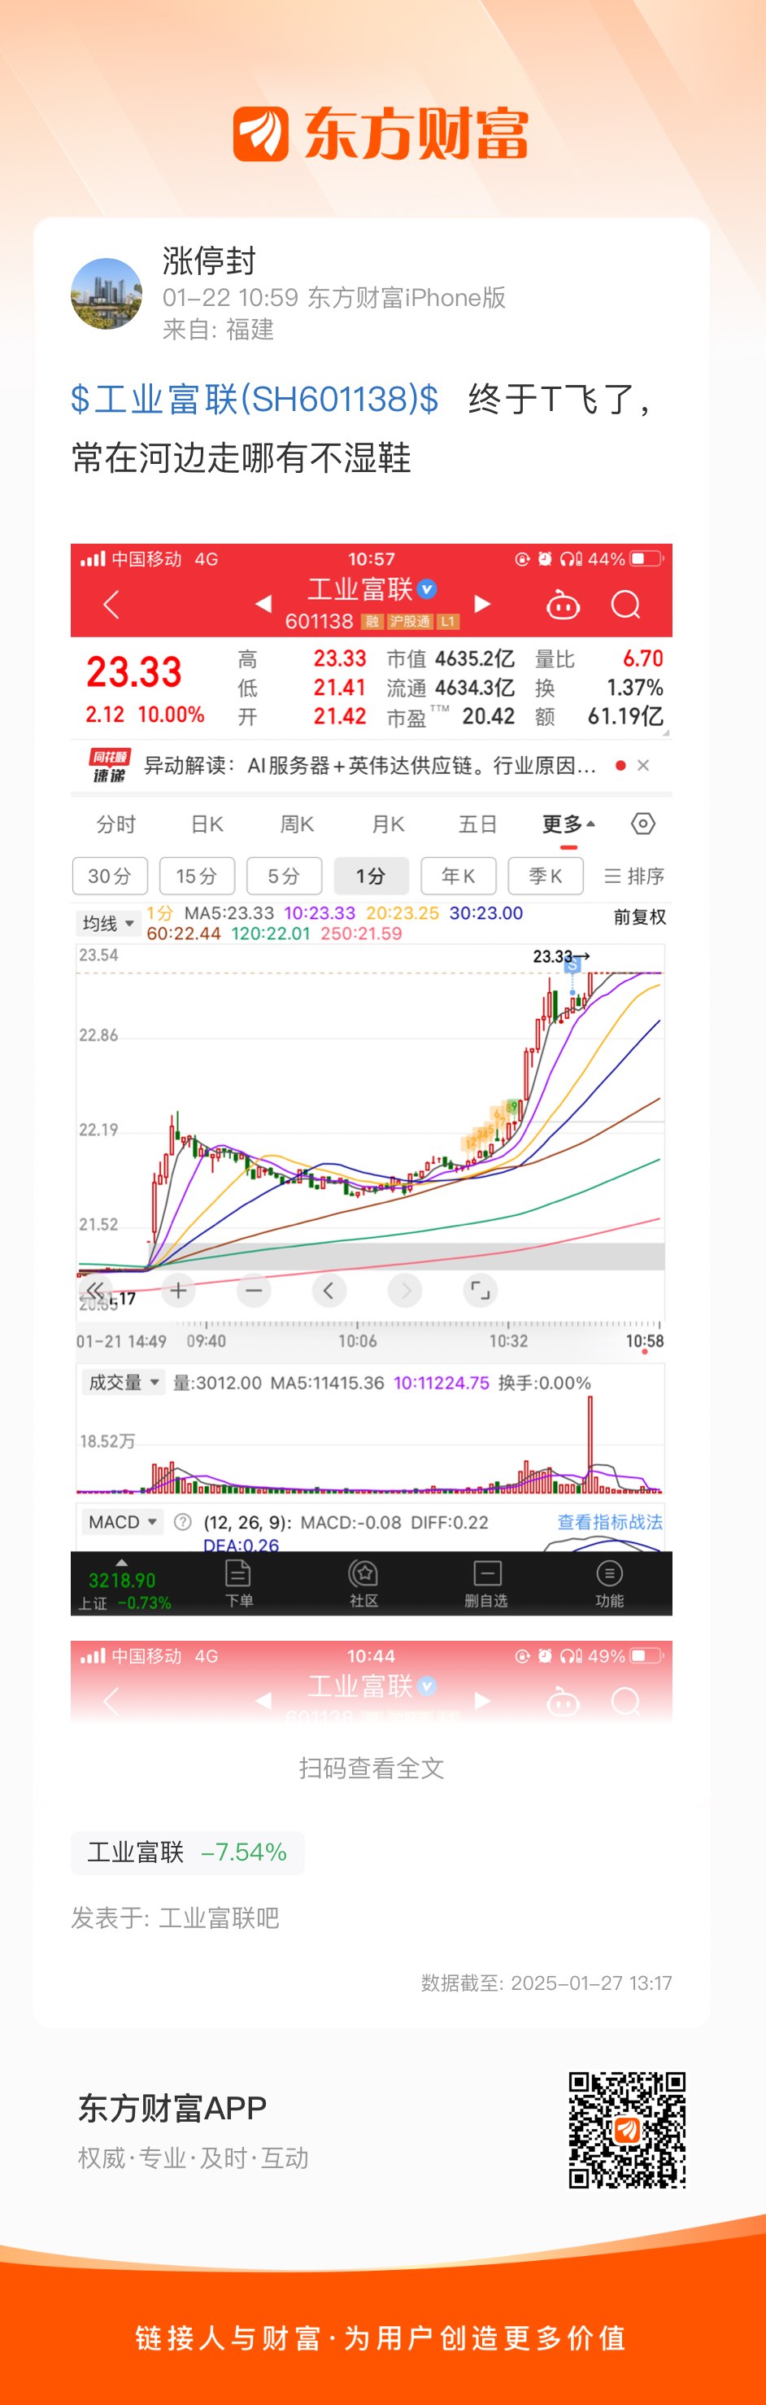Go to next stock with right triangle

(x=482, y=604)
